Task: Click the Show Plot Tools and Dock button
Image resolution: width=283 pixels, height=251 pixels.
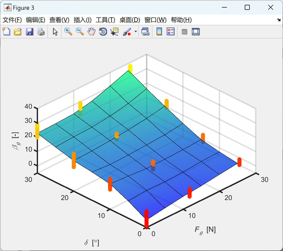Action: 196,32
